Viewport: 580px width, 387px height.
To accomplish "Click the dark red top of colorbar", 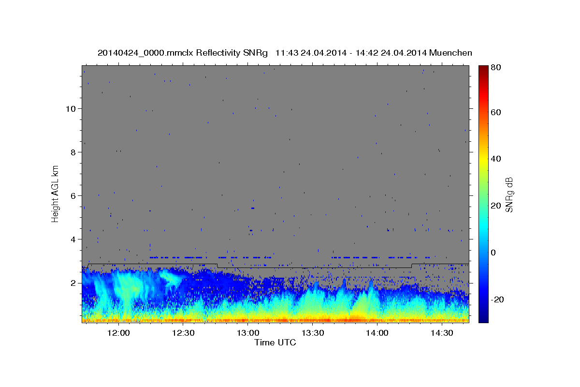I will [x=483, y=68].
